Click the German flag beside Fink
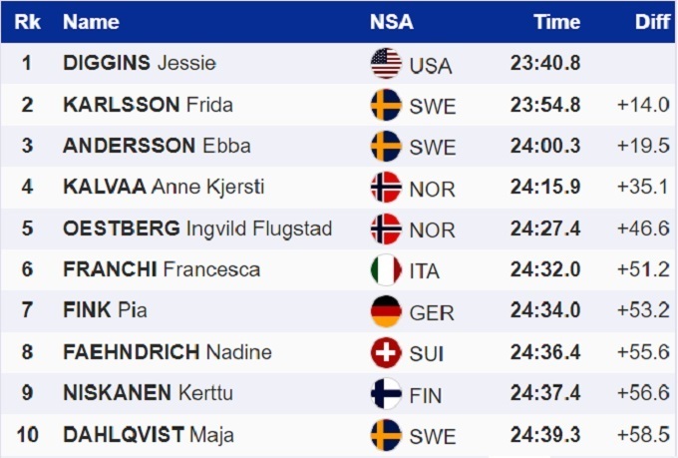This screenshot has width=678, height=458. [385, 311]
